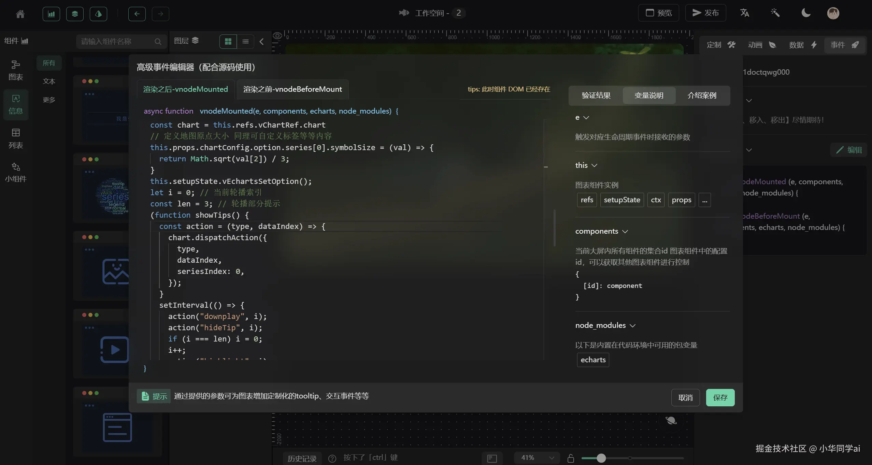This screenshot has height=465, width=872.
Task: Click the home icon in top bar
Action: (20, 14)
